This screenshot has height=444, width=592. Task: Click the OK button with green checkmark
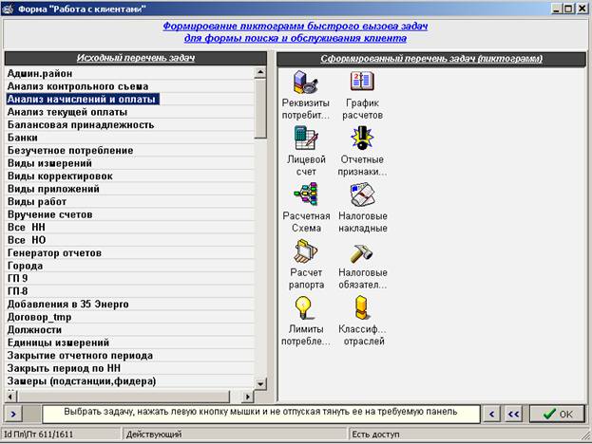557,415
